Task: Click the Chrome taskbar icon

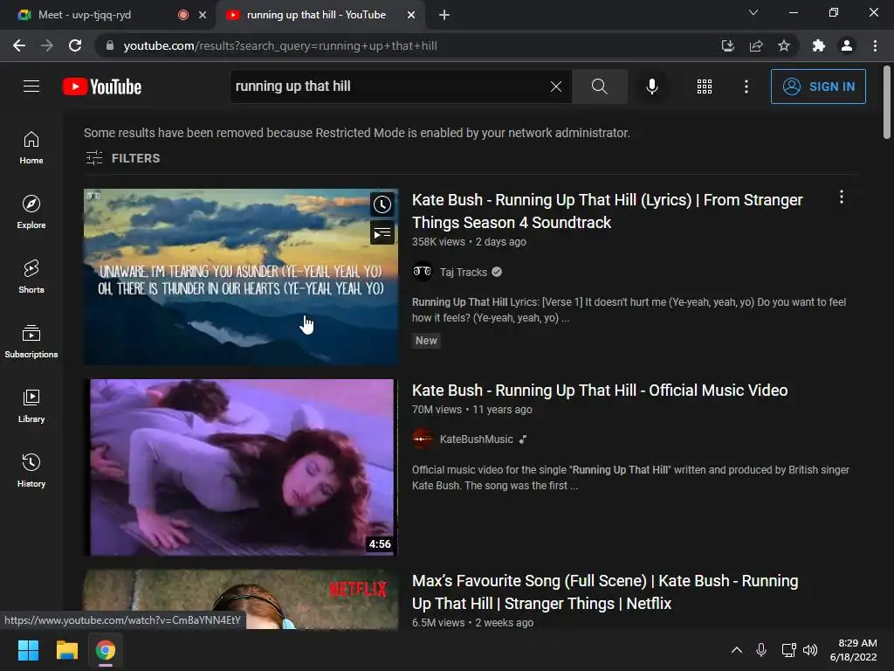Action: click(x=106, y=650)
